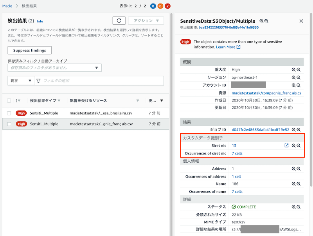Open Learn More external link icon
This screenshot has height=236, width=313.
point(239,47)
